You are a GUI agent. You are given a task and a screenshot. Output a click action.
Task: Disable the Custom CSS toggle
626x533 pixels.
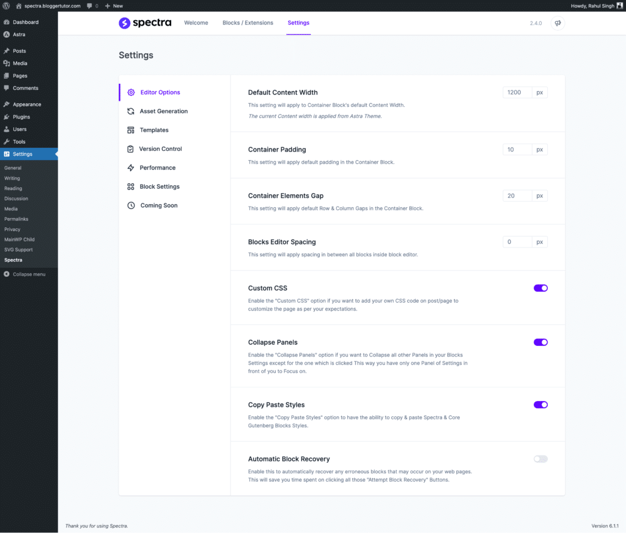click(540, 288)
